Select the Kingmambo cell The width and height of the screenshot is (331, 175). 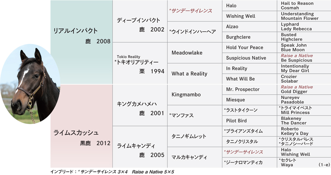[194, 95]
